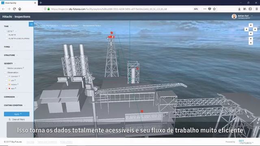
Task: Open the Hitachi - Inspections title link
Action: pos(16,17)
